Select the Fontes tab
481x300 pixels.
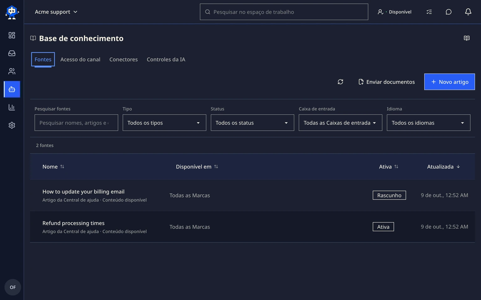(43, 59)
